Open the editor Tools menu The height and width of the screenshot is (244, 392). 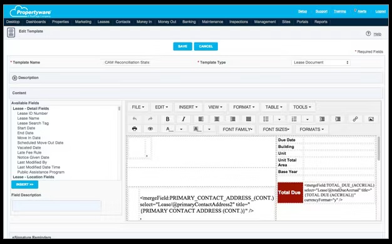(302, 107)
